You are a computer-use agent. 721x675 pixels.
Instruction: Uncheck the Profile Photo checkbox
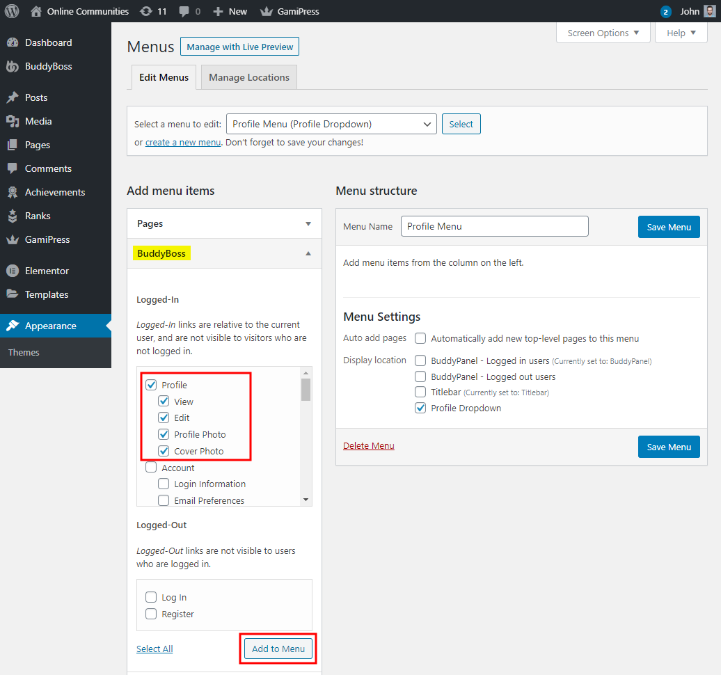click(164, 434)
